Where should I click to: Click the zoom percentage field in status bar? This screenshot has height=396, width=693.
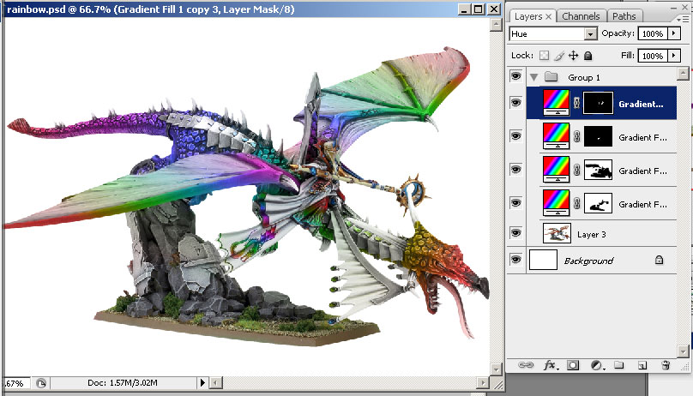tap(17, 383)
